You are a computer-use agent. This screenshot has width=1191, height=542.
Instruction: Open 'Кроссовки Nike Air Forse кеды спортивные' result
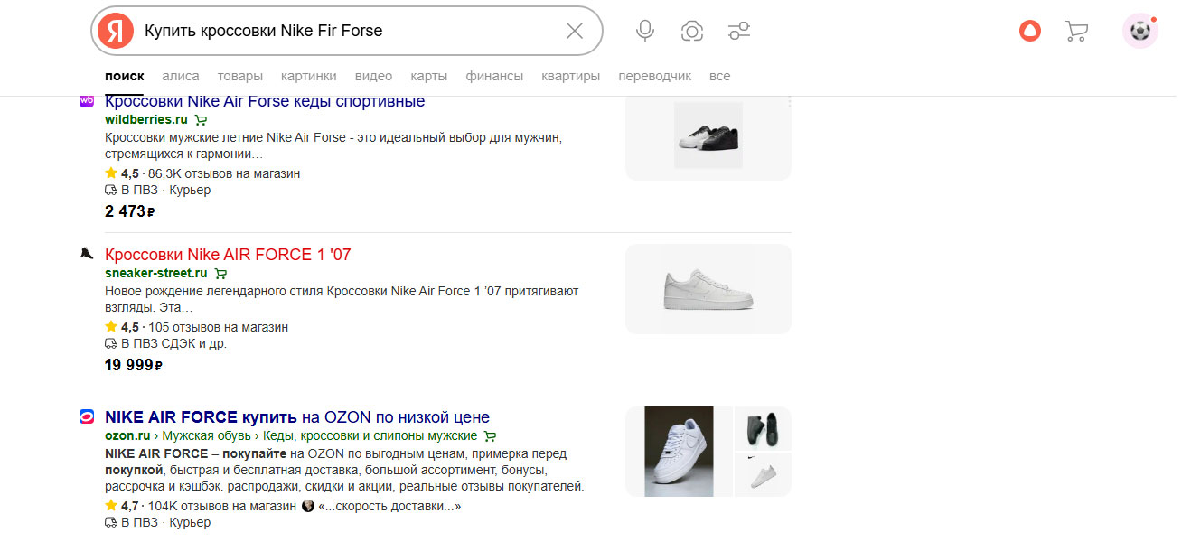pyautogui.click(x=265, y=101)
